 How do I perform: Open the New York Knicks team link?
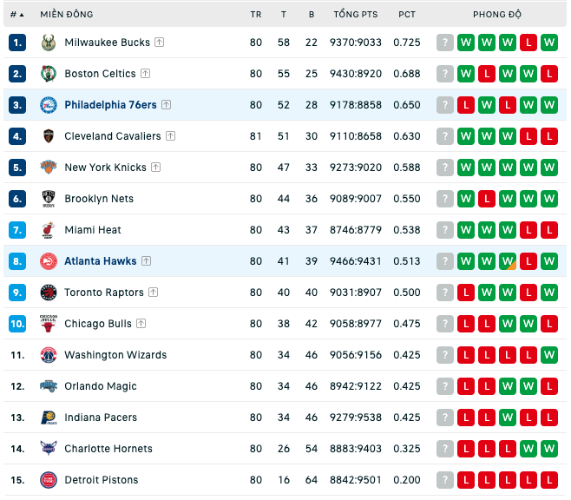pyautogui.click(x=105, y=168)
